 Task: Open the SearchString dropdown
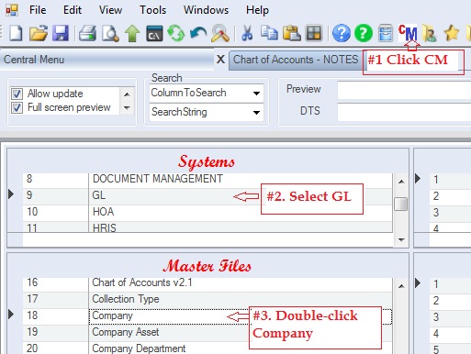coord(256,112)
